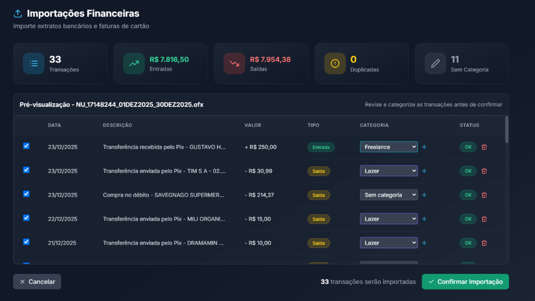
Task: Toggle checkbox for MILI ORGANI transfer
Action: (x=27, y=218)
